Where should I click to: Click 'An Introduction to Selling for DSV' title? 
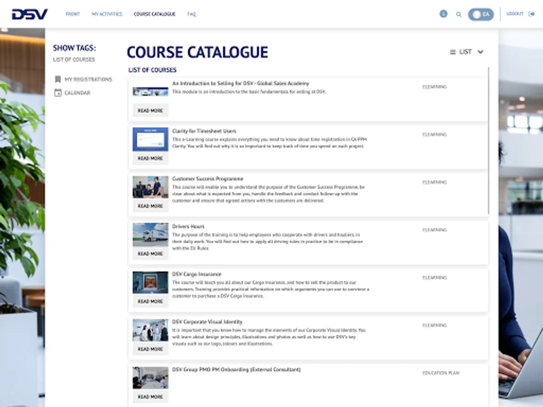pos(241,83)
